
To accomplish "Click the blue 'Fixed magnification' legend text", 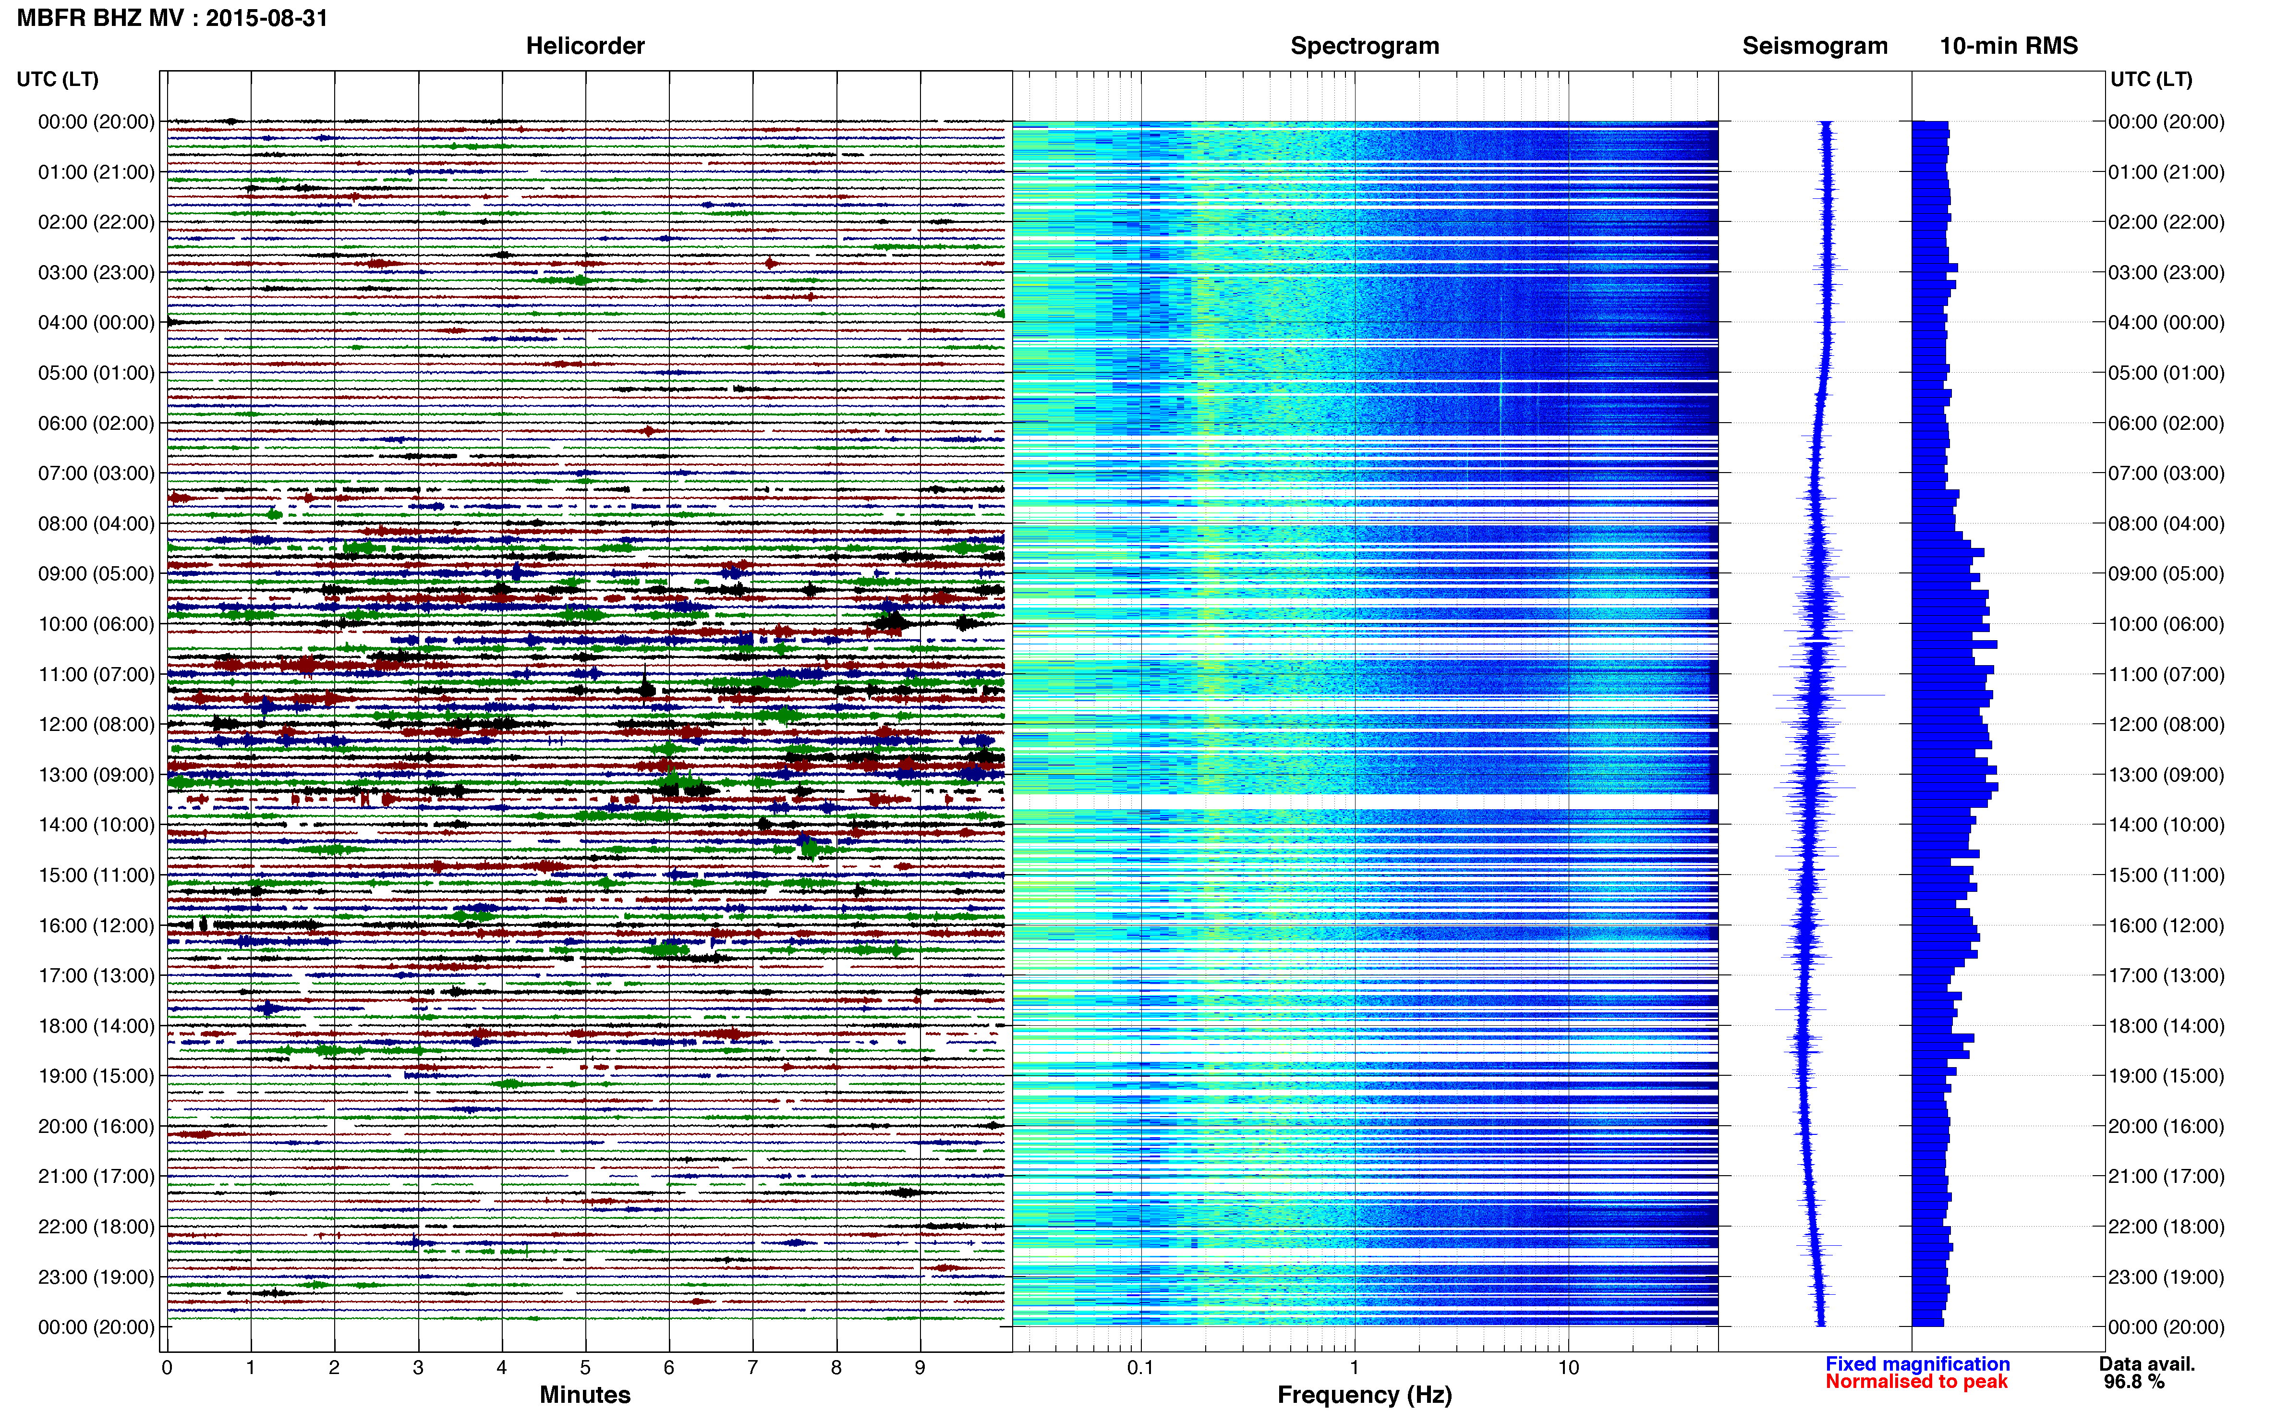I will point(1917,1364).
